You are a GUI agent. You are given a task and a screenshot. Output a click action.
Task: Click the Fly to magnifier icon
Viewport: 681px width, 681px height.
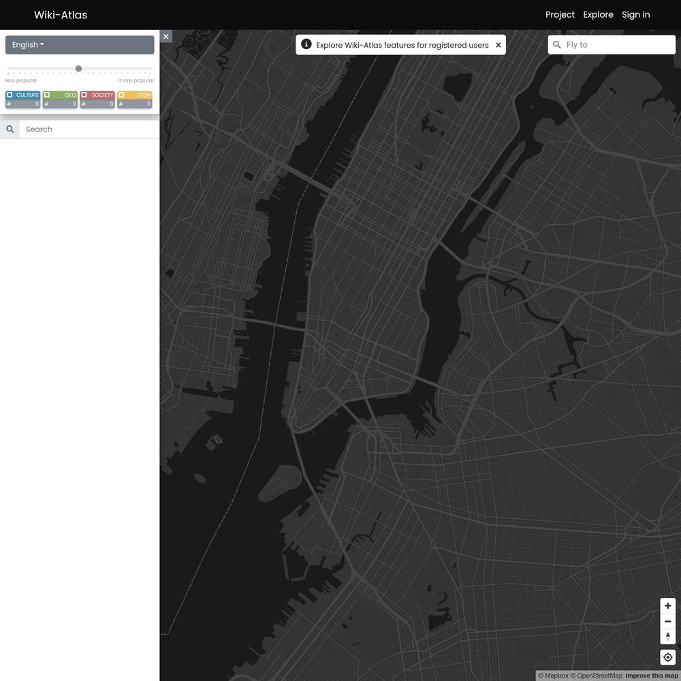pyautogui.click(x=557, y=45)
